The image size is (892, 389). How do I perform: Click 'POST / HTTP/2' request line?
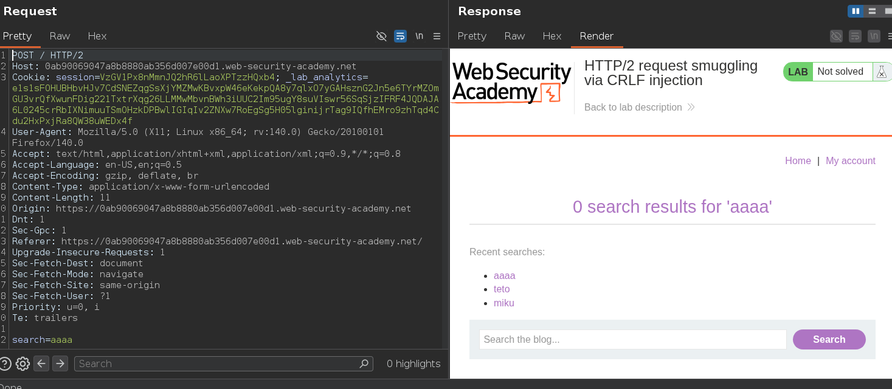tap(47, 55)
